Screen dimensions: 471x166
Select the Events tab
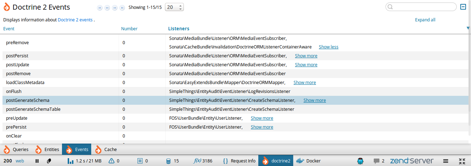click(x=77, y=150)
